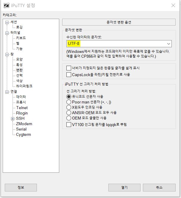181x198 pixels.
Task: Open 색상 settings in tree
Action: click(19, 81)
